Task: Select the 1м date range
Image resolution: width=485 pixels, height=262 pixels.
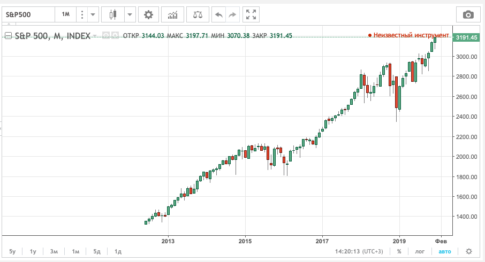Action: pos(75,251)
